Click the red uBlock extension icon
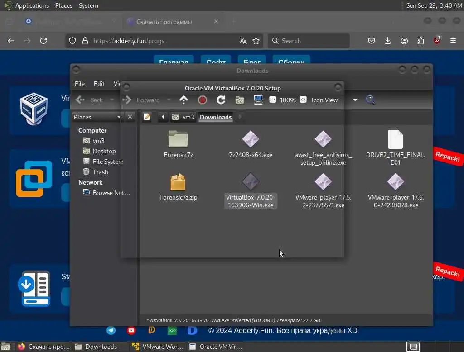Screen dimensions: 464x352 [437, 40]
